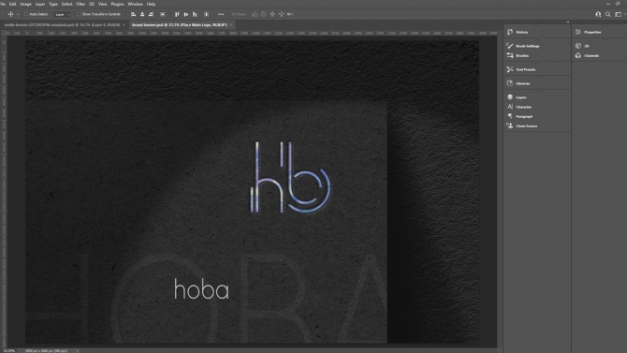This screenshot has width=627, height=353.
Task: Select the 3D roll camera icon
Action: coord(264,14)
